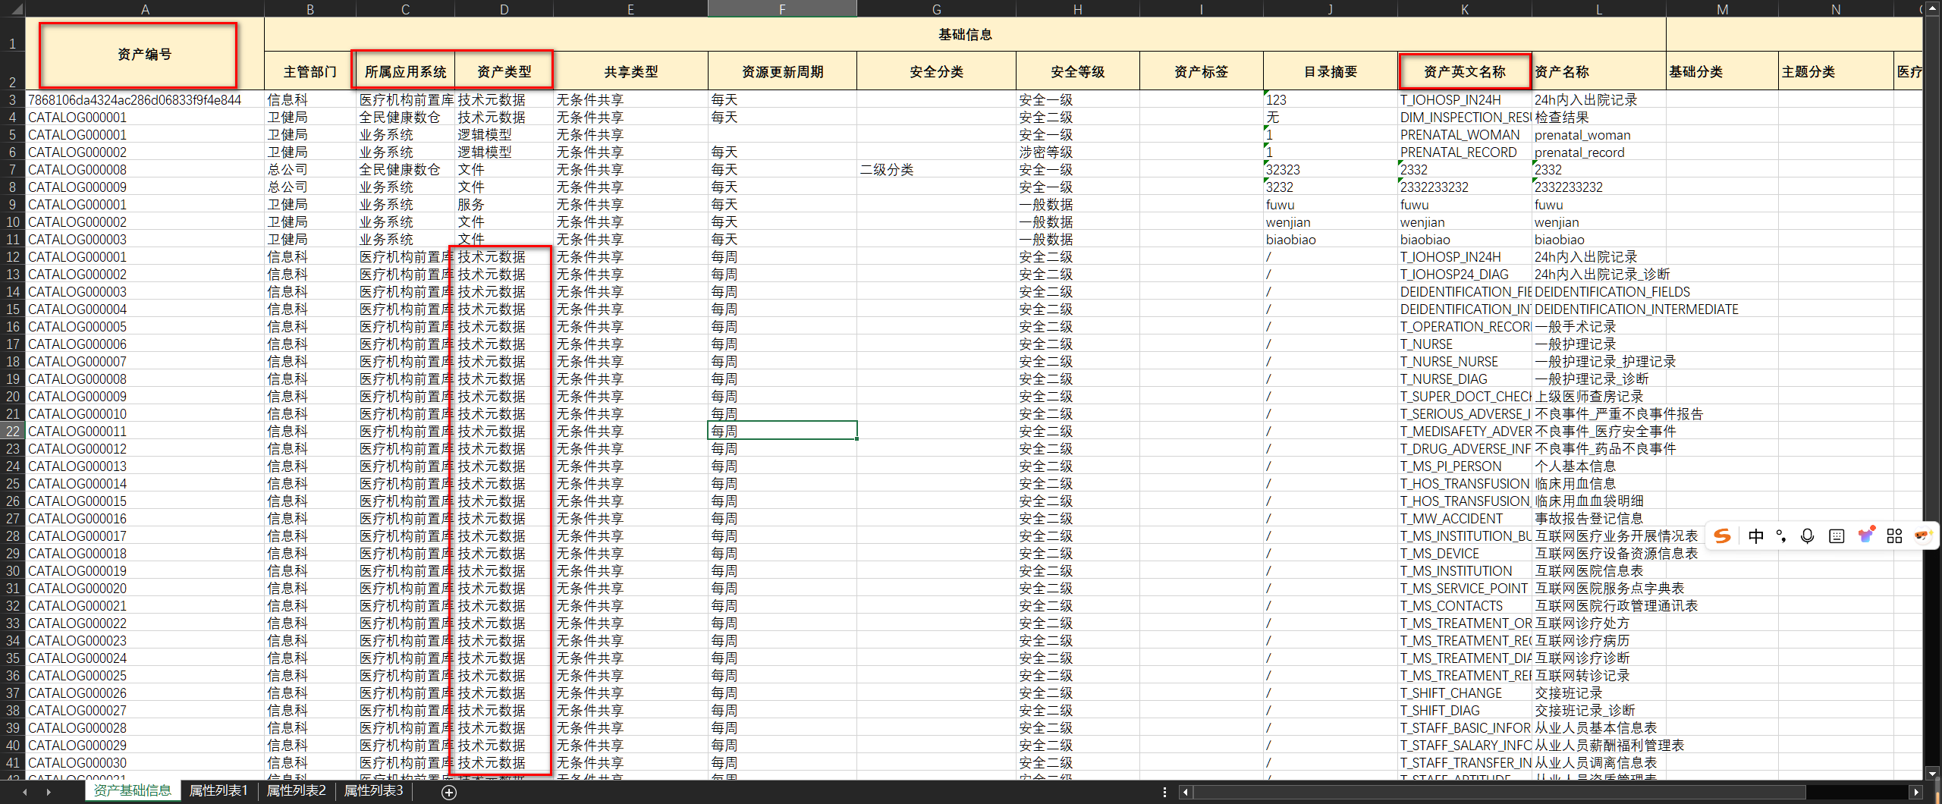
Task: Click the 资产英文名称 column header cell
Action: pyautogui.click(x=1464, y=72)
